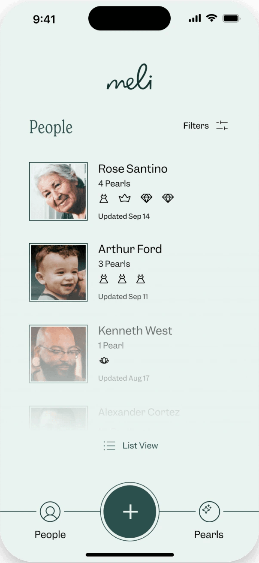Open Rose Santino's name link
Screen dimensions: 259x563
point(133,169)
